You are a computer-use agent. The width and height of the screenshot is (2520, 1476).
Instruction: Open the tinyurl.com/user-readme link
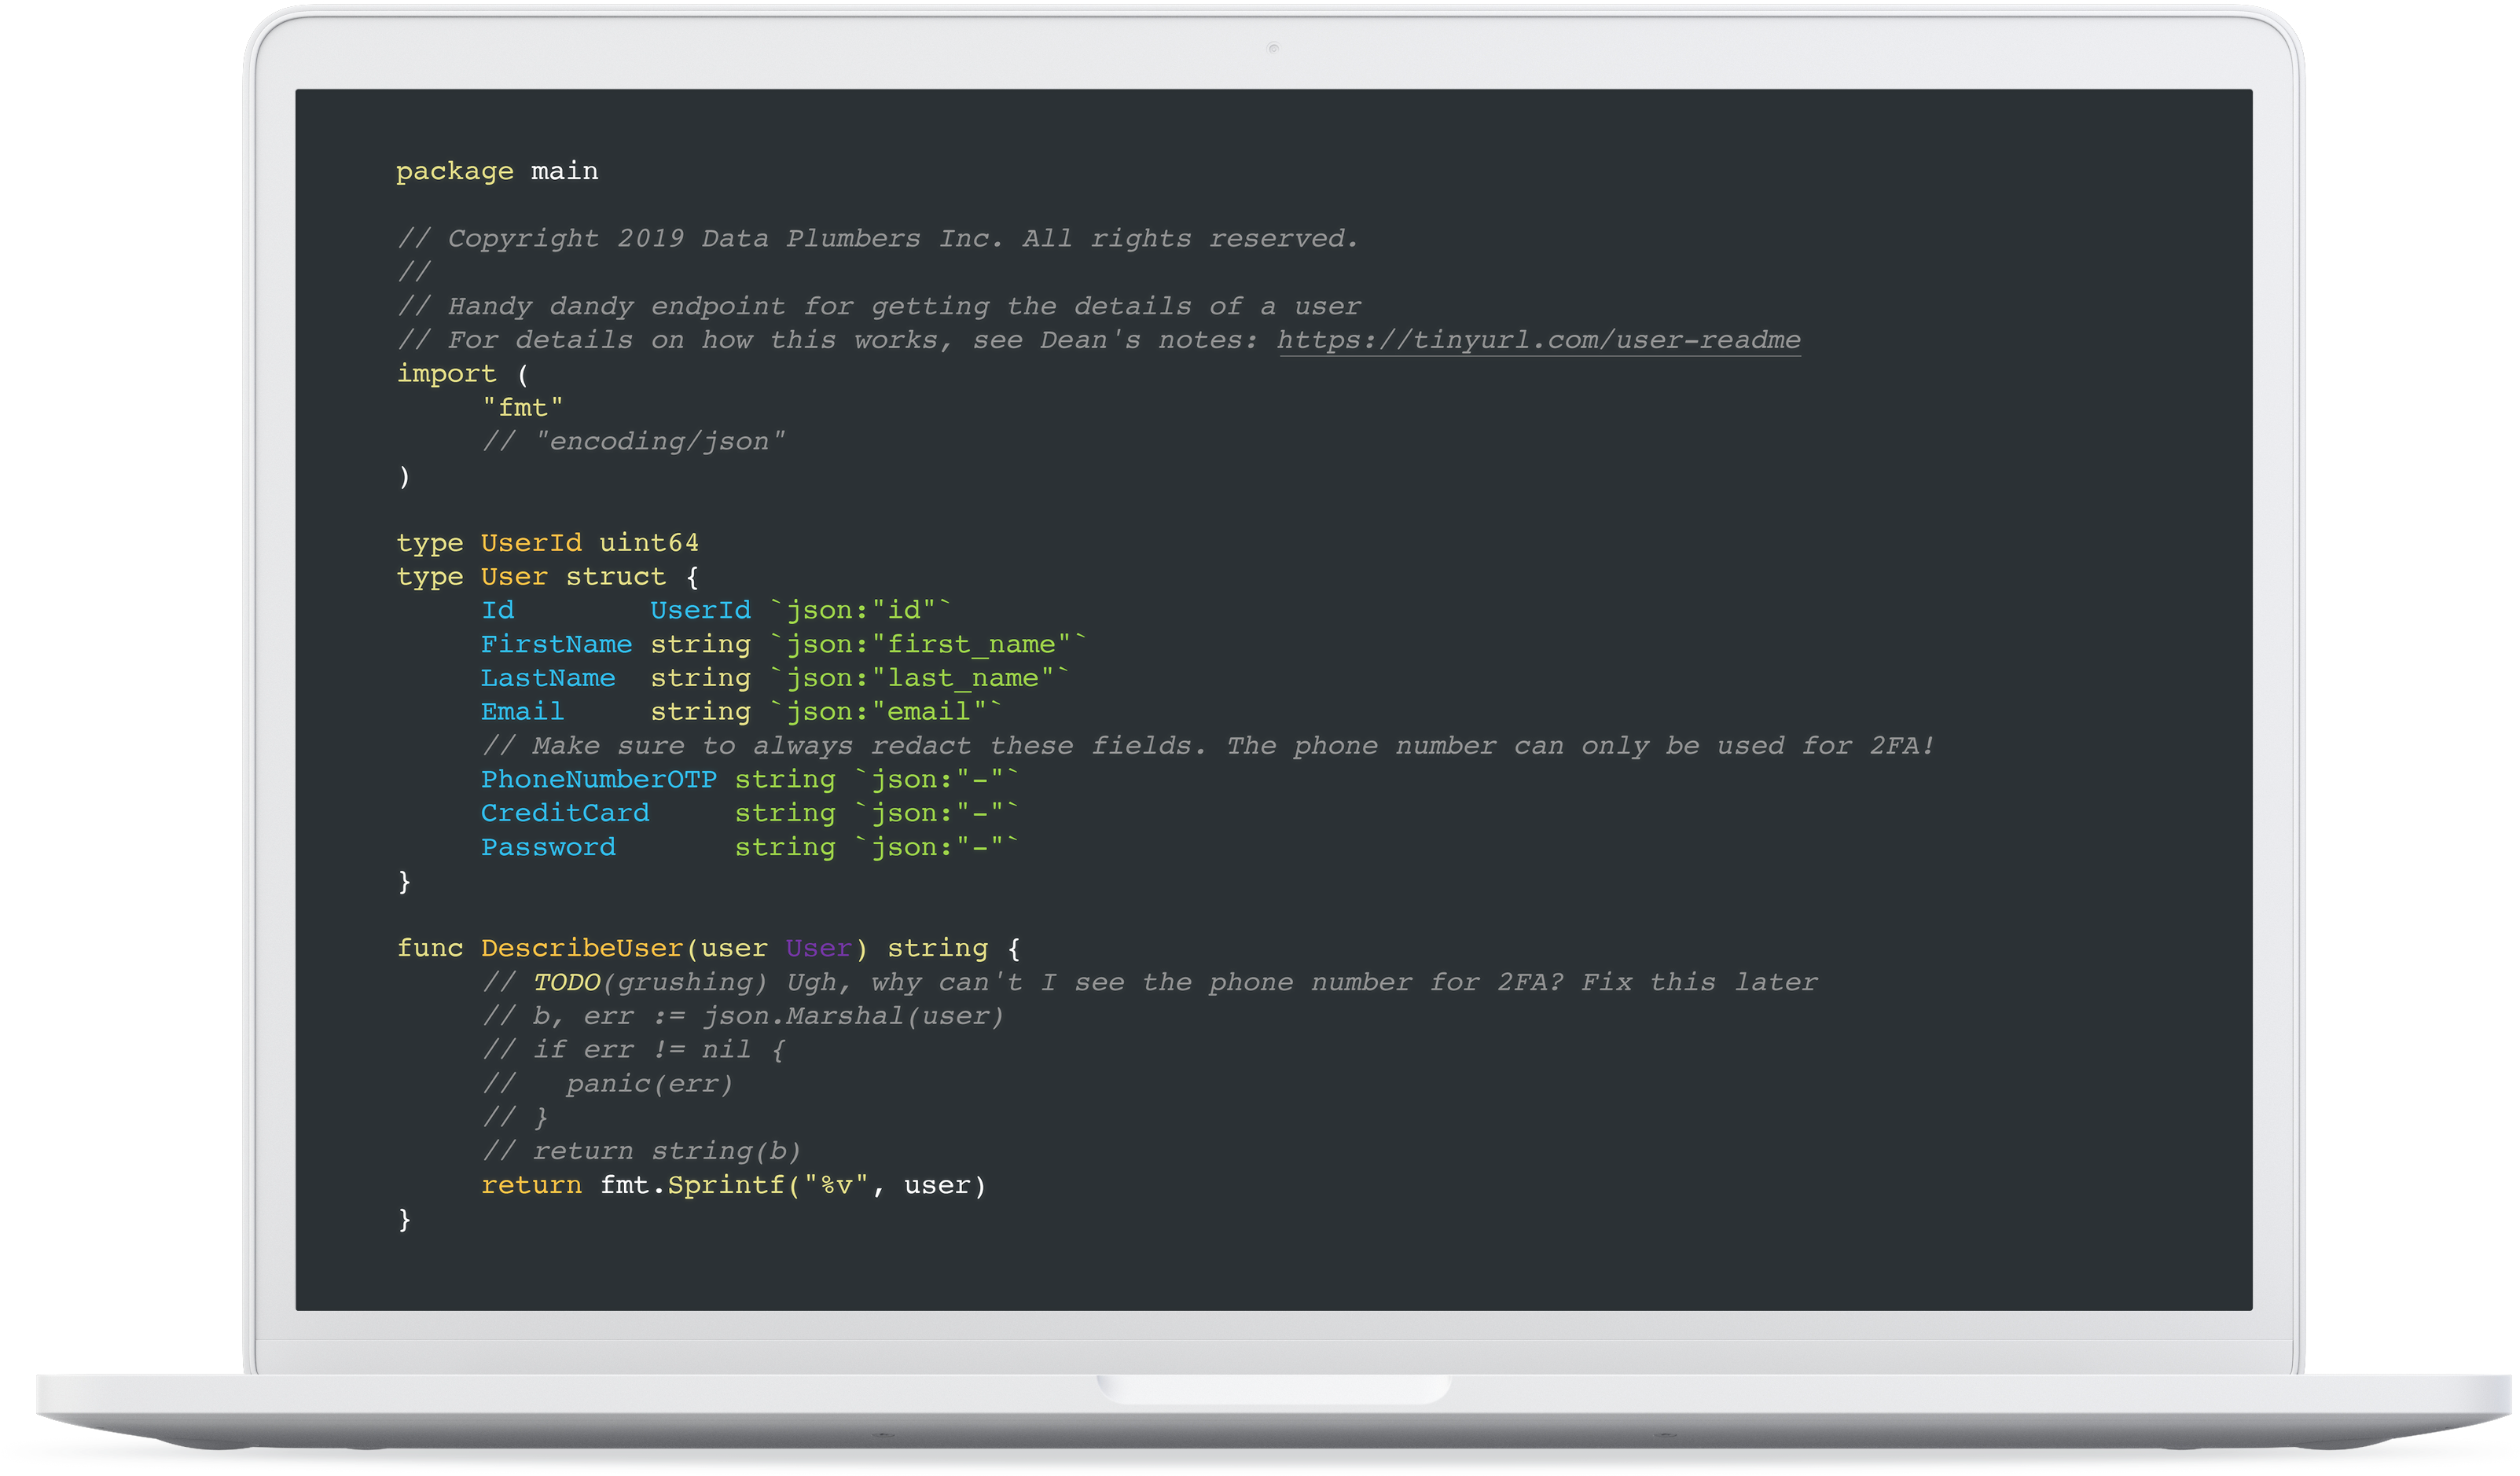click(1538, 340)
